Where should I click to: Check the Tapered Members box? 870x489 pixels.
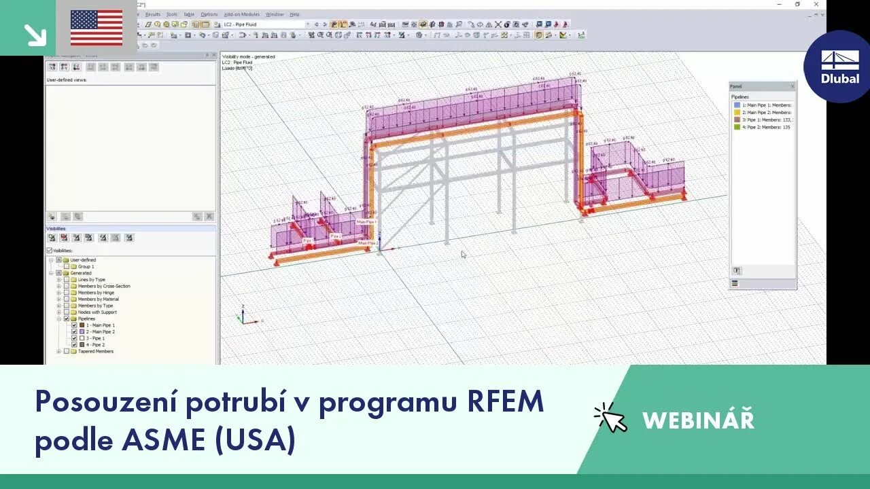coord(66,352)
